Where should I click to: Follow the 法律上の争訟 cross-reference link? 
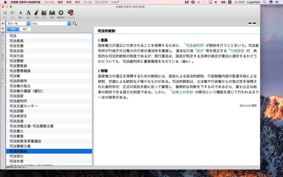(x=182, y=92)
